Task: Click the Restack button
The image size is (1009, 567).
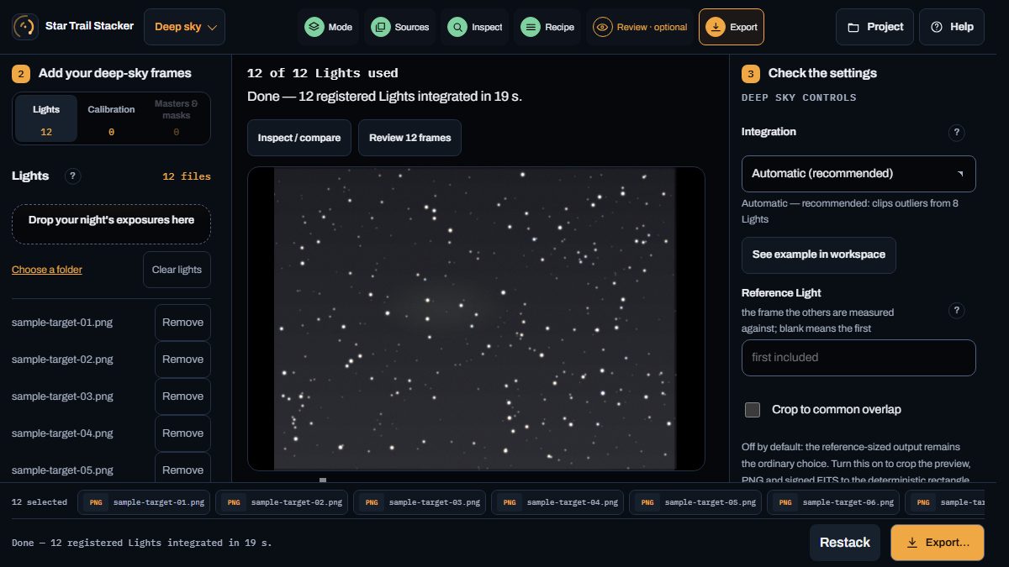Action: coord(845,543)
